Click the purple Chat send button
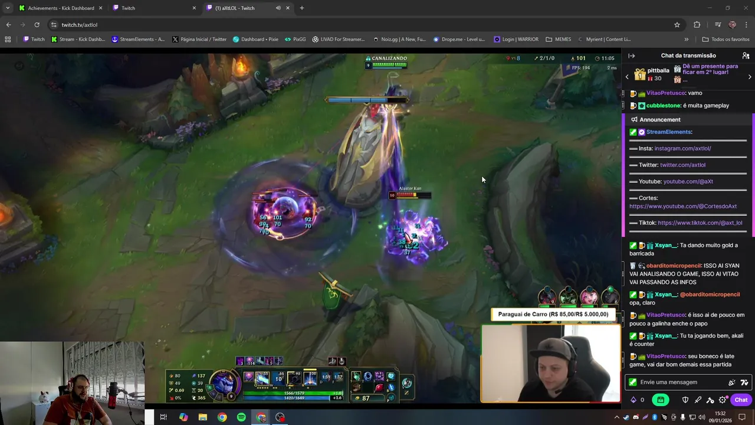Viewport: 755px width, 425px height. click(x=741, y=400)
